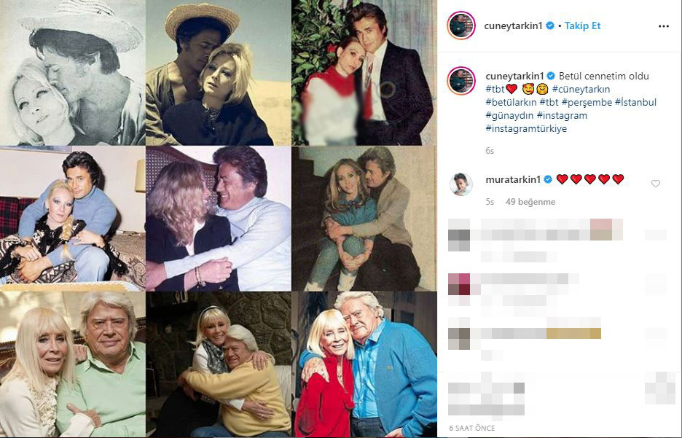Open the #betülarkın hashtag
This screenshot has width=682, height=438.
511,103
